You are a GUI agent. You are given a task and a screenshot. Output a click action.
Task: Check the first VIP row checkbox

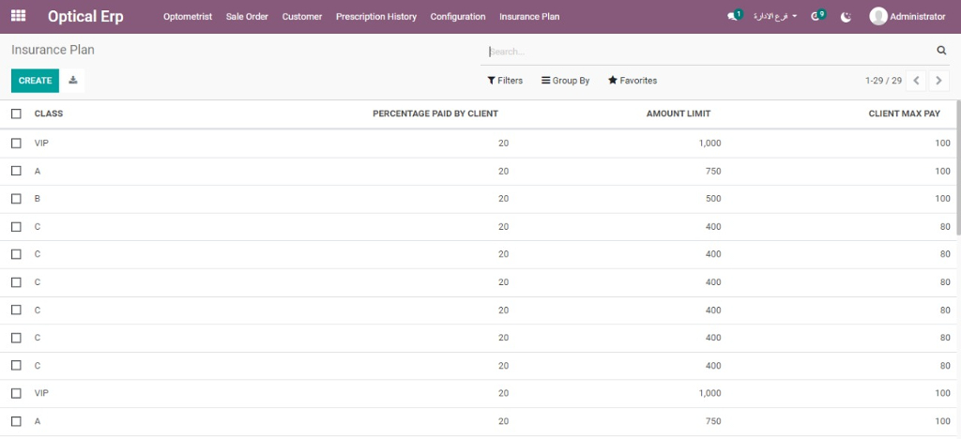point(16,144)
